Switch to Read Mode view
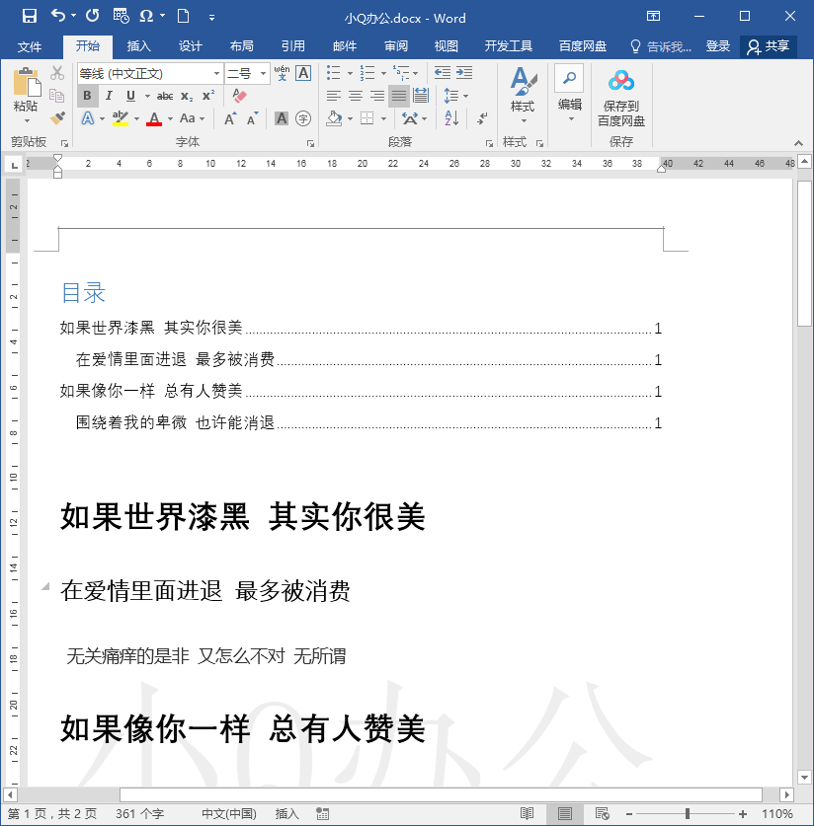The width and height of the screenshot is (814, 826). (527, 813)
